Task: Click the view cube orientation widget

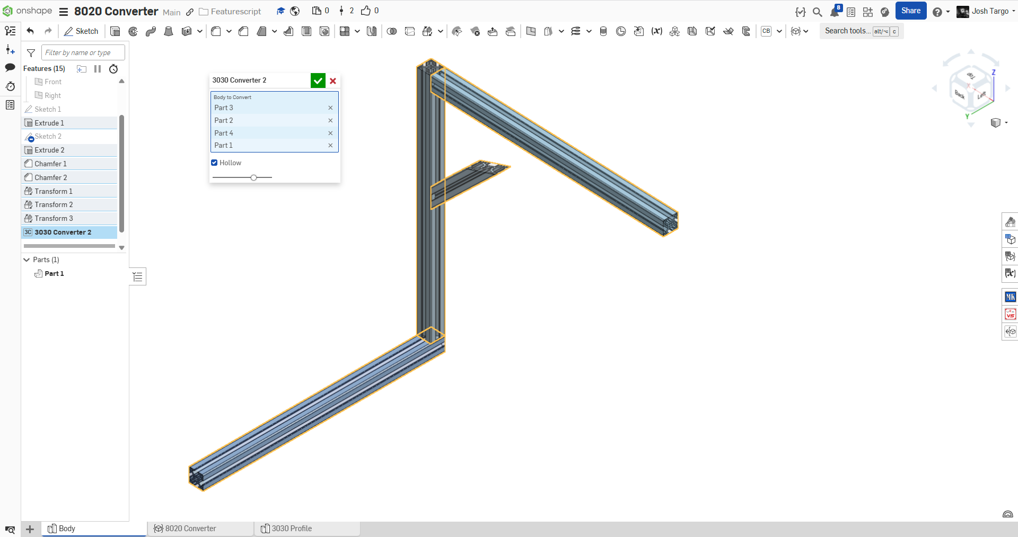Action: click(x=971, y=88)
